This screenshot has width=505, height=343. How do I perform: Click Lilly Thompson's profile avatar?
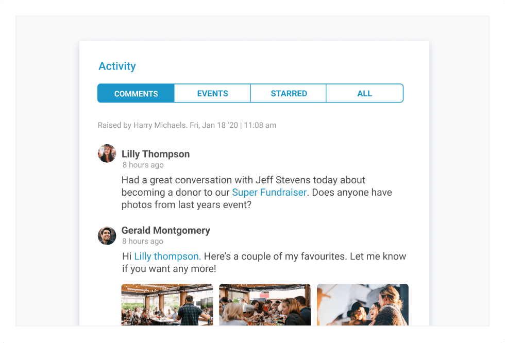(107, 153)
